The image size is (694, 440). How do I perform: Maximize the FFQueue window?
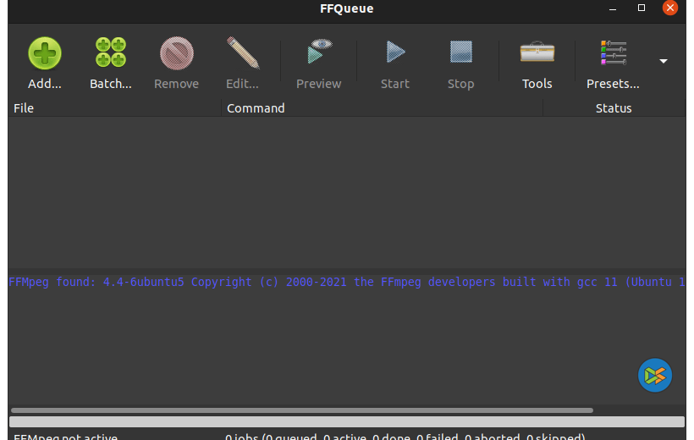[x=642, y=8]
